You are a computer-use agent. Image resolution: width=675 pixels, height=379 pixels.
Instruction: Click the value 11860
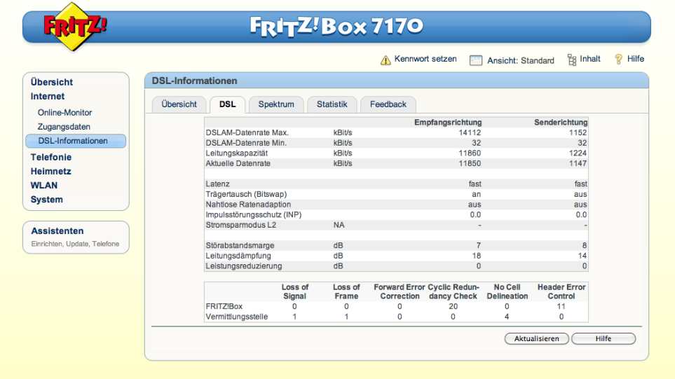pyautogui.click(x=470, y=153)
